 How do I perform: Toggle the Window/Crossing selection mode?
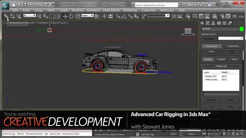[x=58, y=16]
